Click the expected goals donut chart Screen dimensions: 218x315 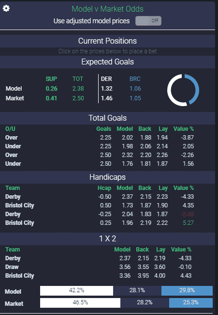click(183, 90)
